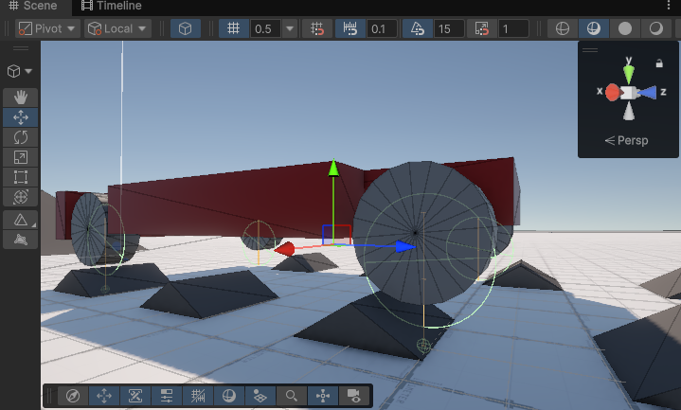
Task: Select the half-shaded sphere draw mode icon
Action: [x=656, y=28]
